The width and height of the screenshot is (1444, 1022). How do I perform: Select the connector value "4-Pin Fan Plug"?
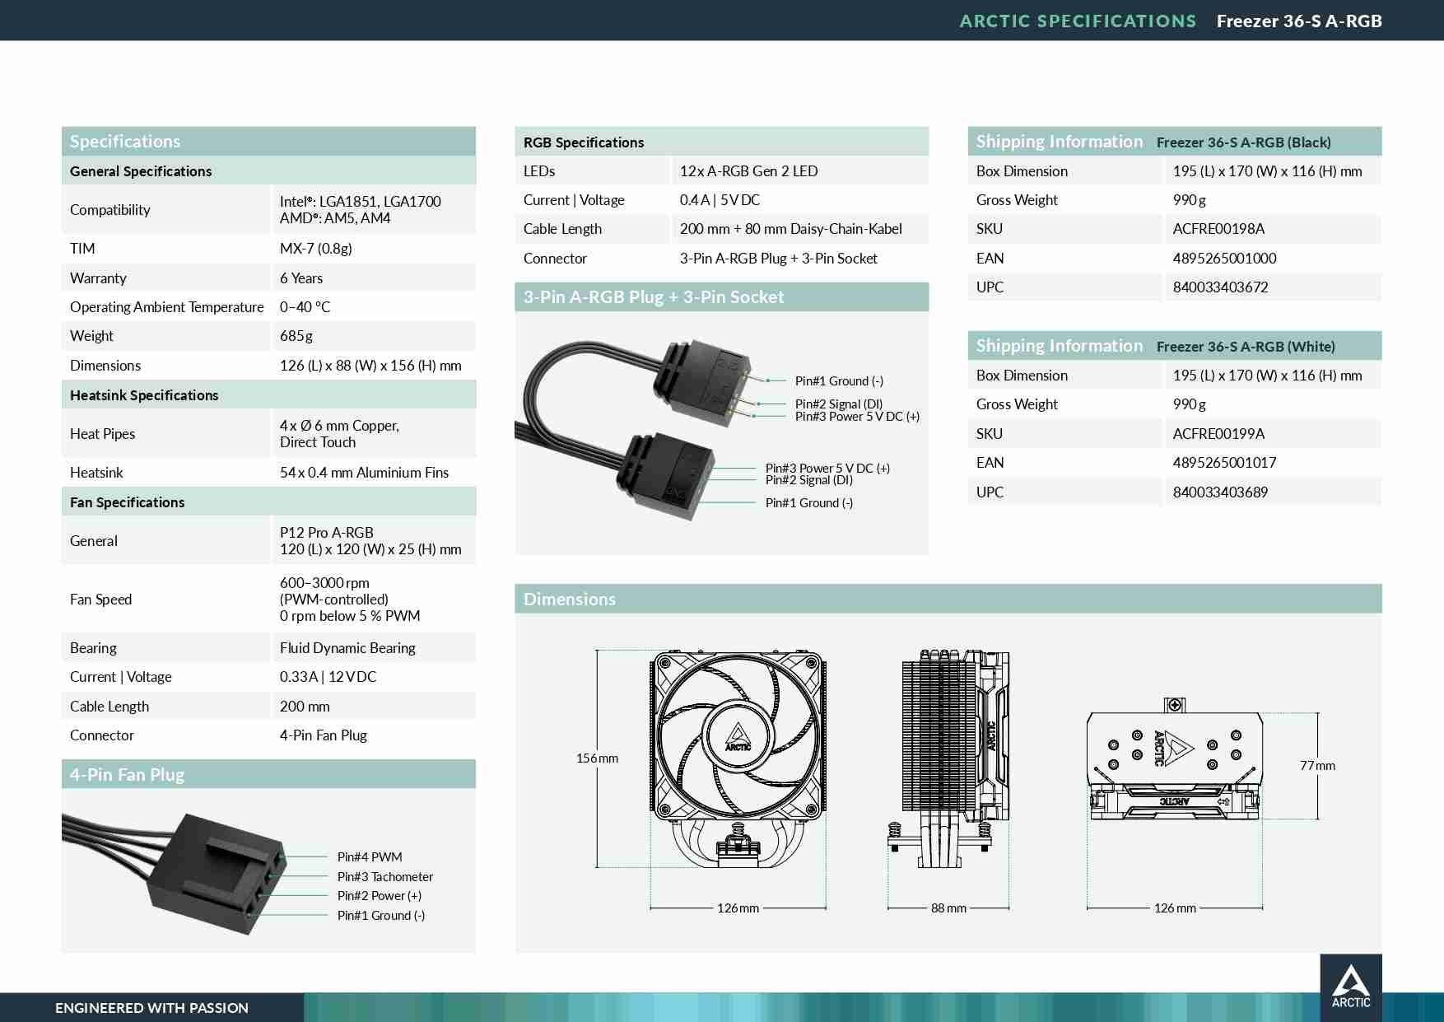coord(324,735)
